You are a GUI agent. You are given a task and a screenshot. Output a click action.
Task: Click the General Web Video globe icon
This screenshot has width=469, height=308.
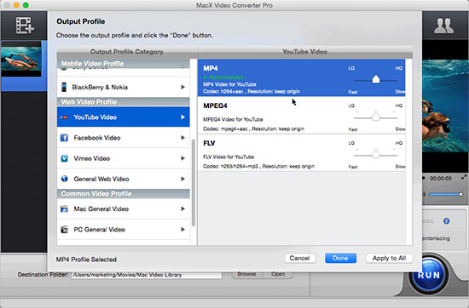64,179
